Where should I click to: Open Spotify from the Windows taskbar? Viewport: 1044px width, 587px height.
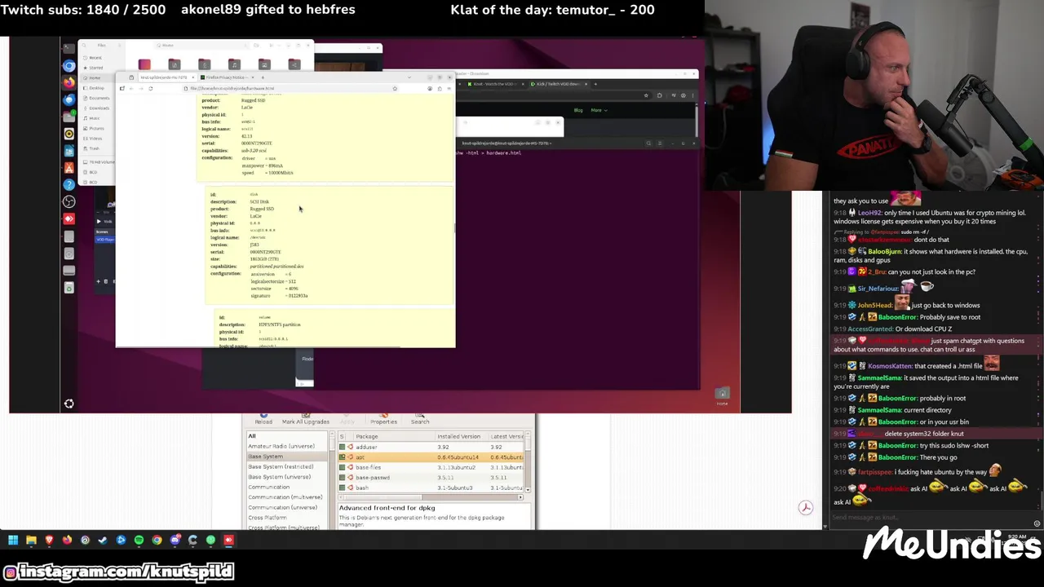pyautogui.click(x=139, y=540)
